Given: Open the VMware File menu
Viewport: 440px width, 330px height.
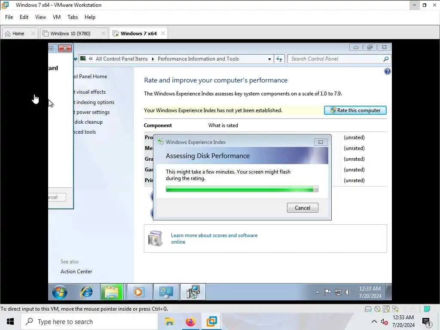Looking at the screenshot, I should tap(9, 17).
